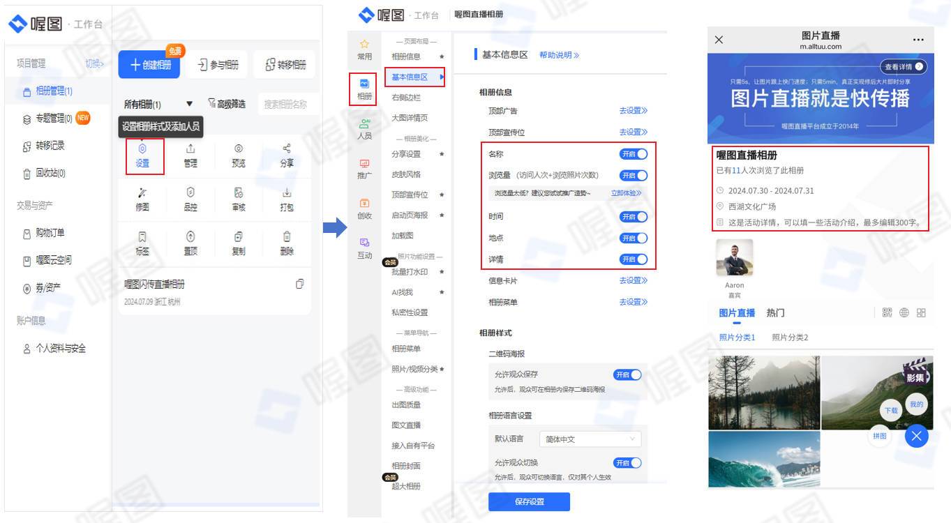951x523 pixels.
Task: Switch to 热门 tab in preview
Action: [x=775, y=312]
